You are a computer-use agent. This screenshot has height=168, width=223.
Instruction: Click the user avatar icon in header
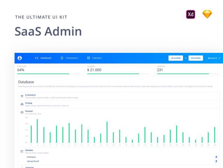point(20,58)
